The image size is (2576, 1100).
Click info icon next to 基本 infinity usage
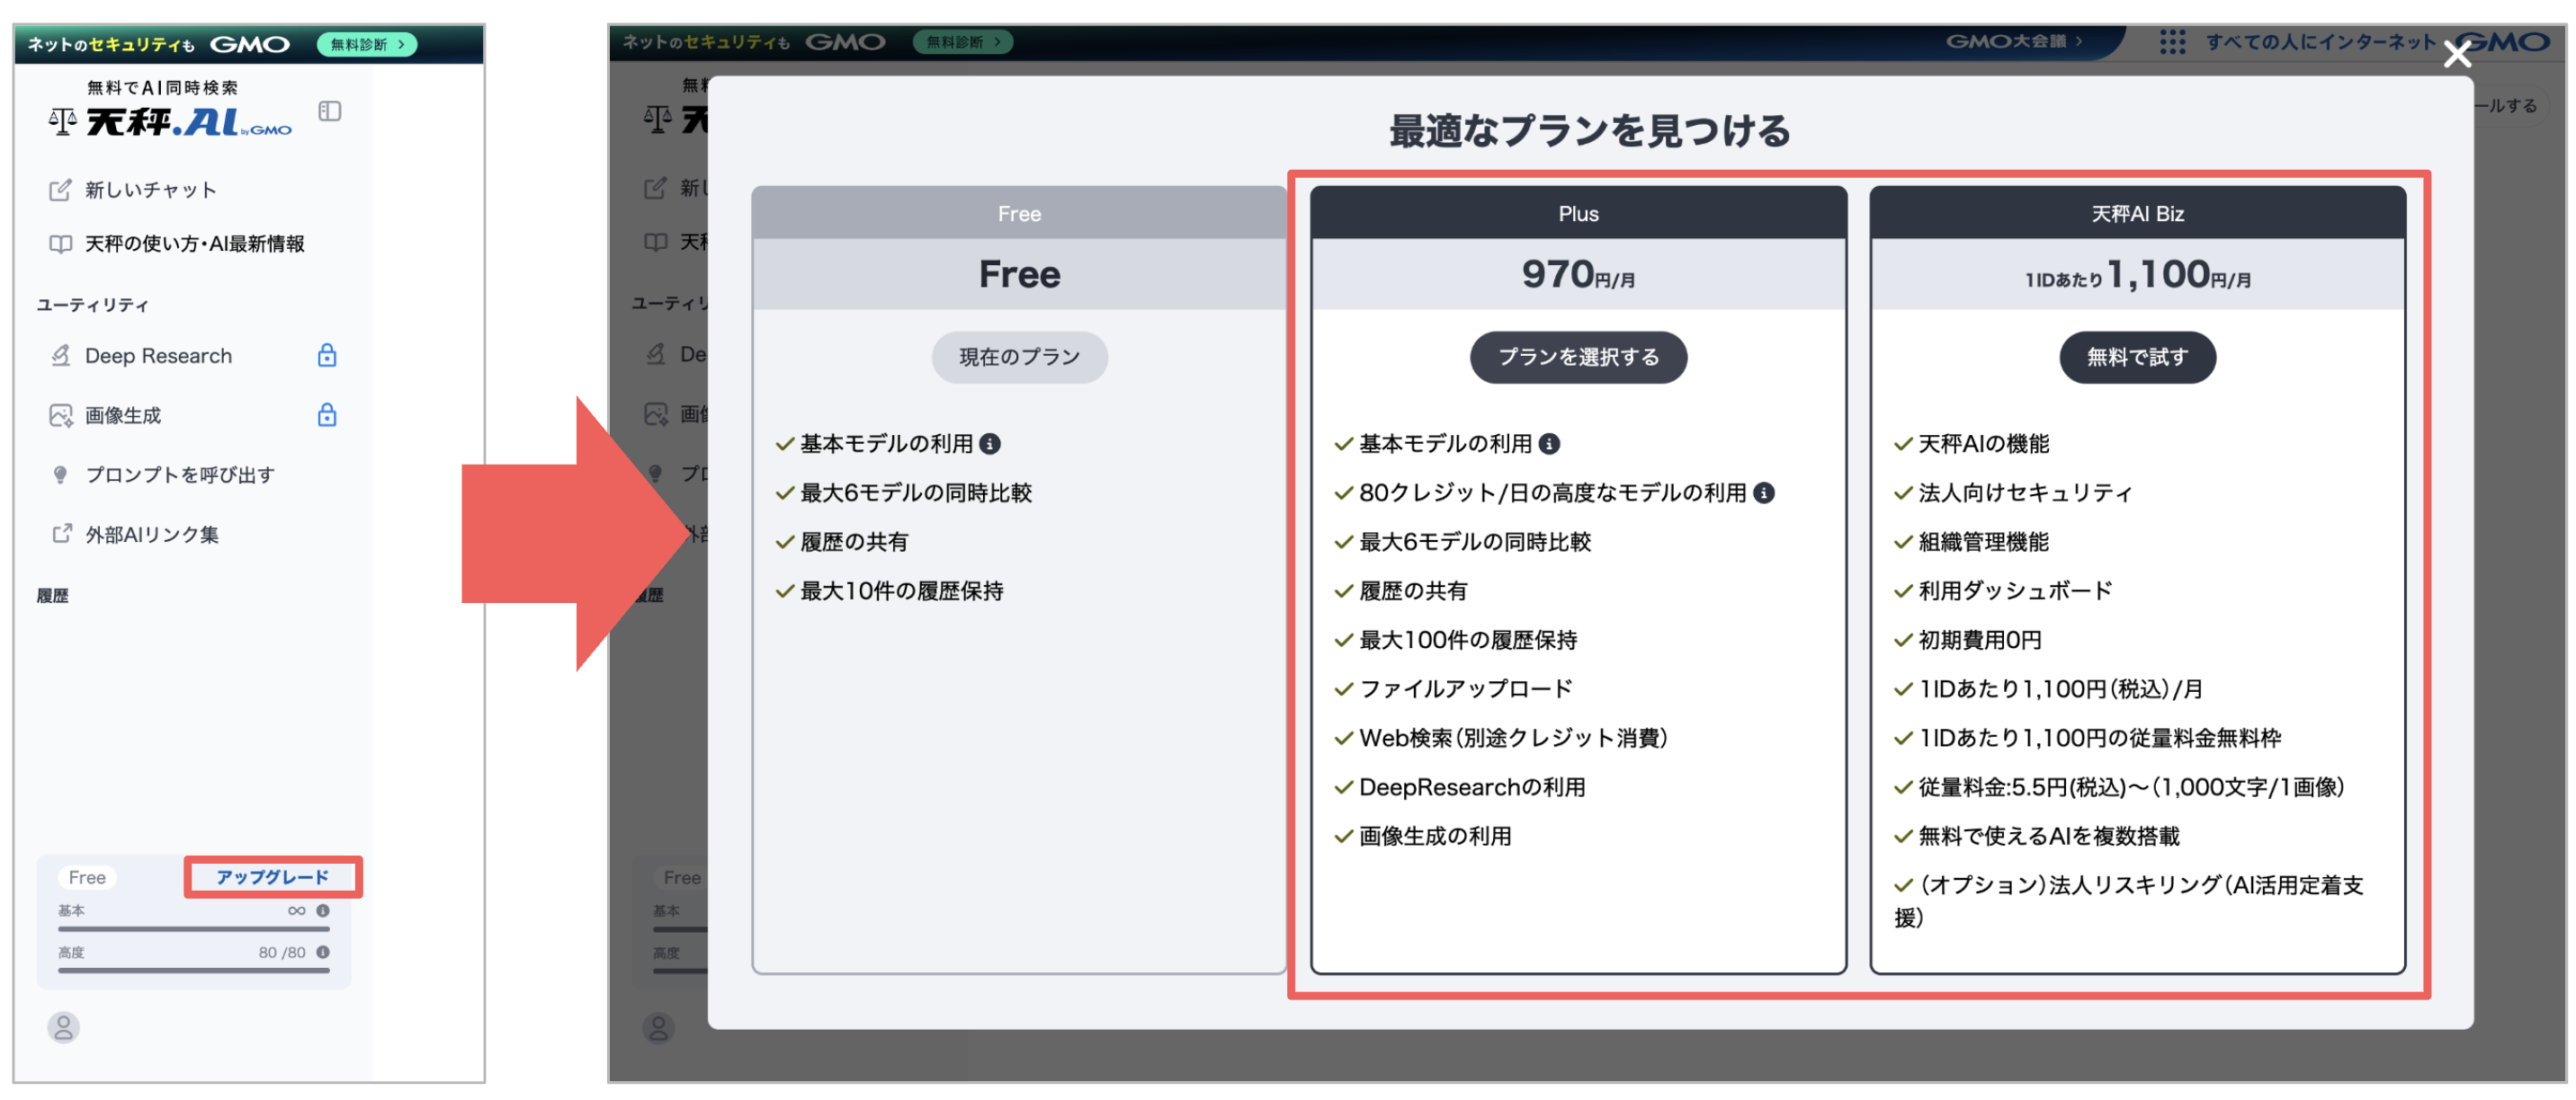pyautogui.click(x=323, y=910)
